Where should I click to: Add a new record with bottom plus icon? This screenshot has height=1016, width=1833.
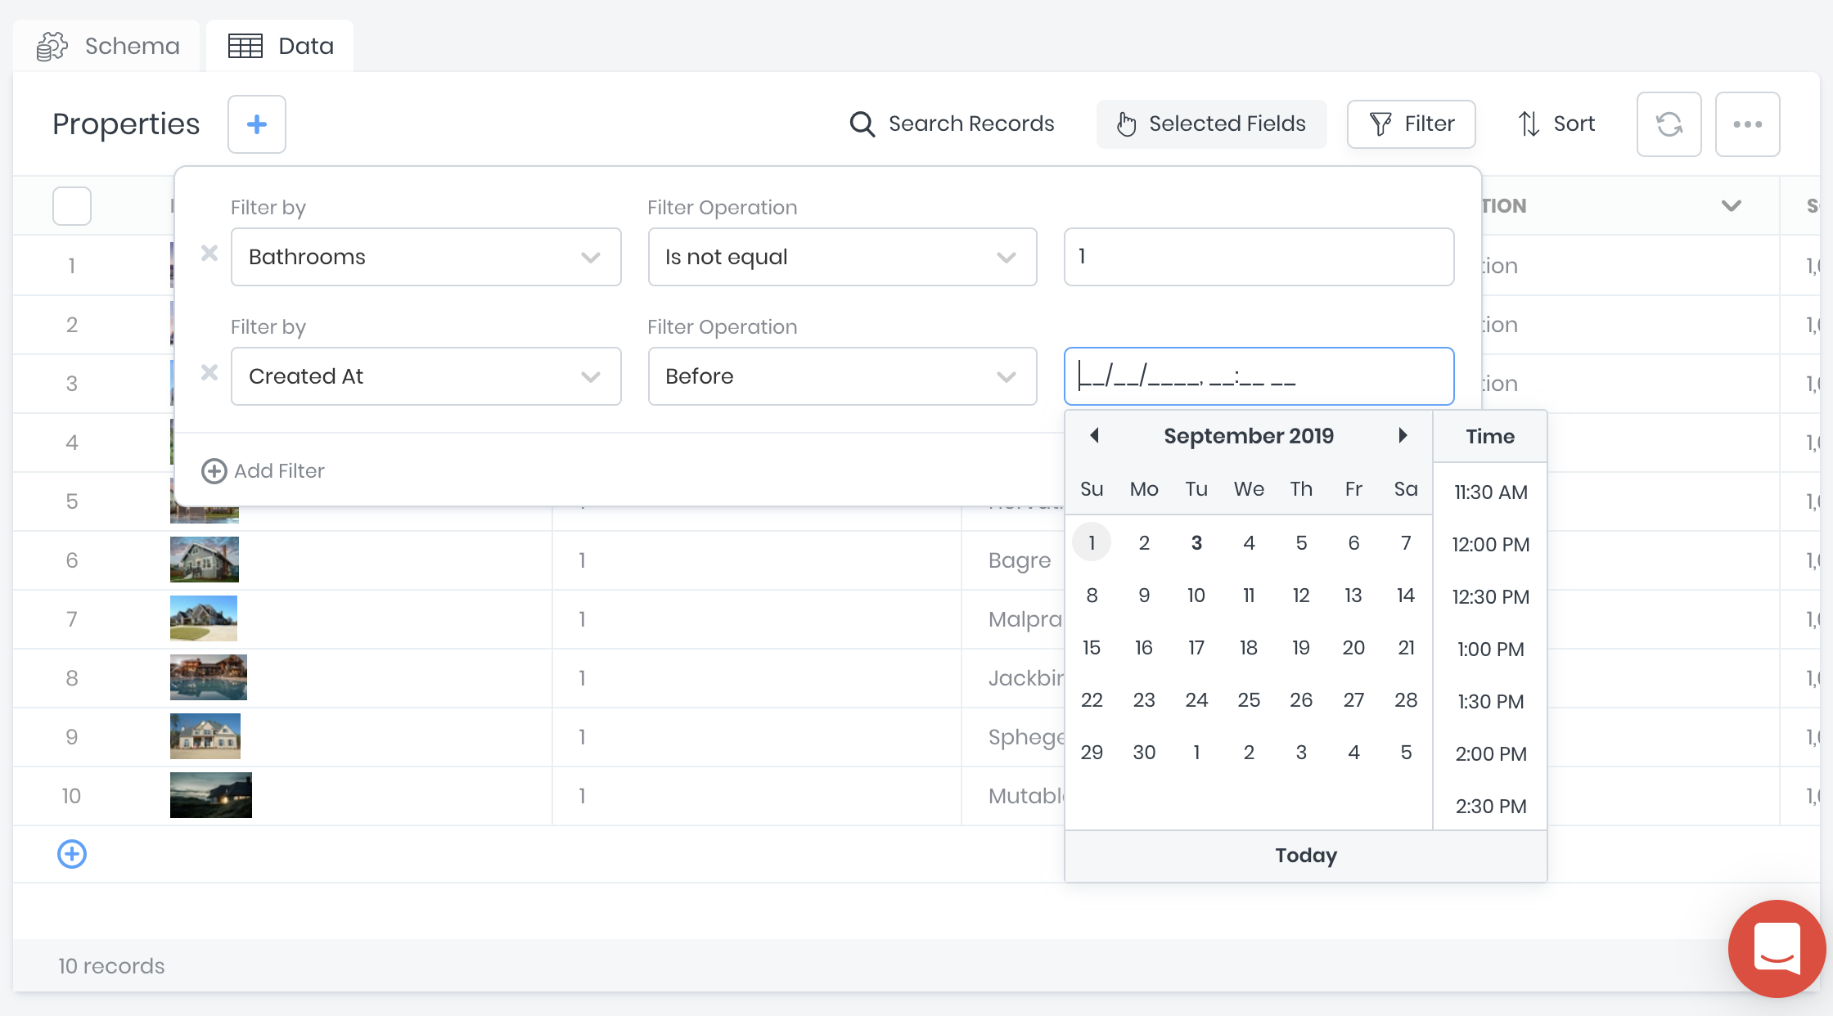(72, 854)
